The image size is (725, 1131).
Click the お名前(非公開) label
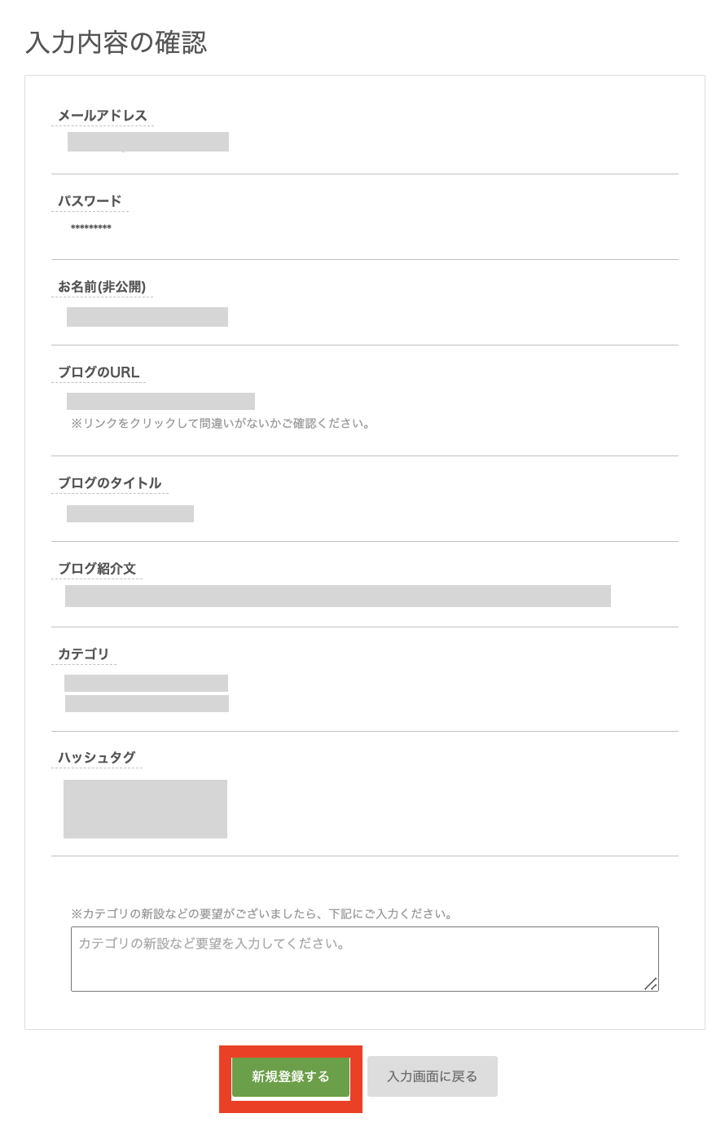[x=102, y=287]
